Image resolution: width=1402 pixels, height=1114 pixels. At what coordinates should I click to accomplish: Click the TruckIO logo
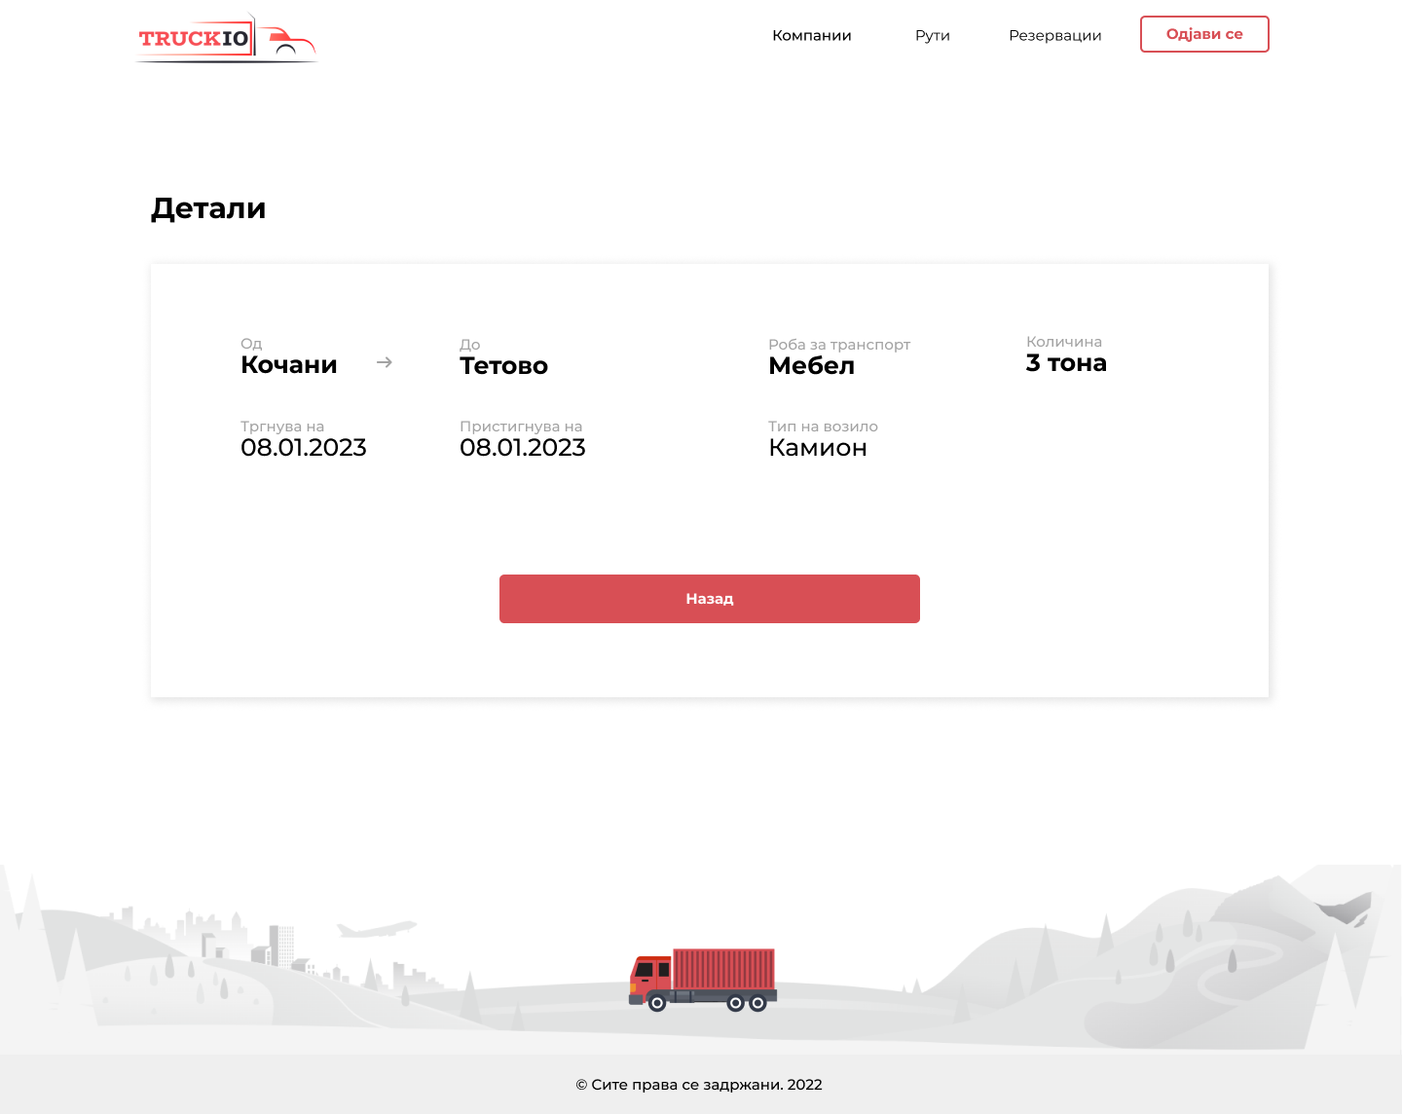pyautogui.click(x=227, y=39)
